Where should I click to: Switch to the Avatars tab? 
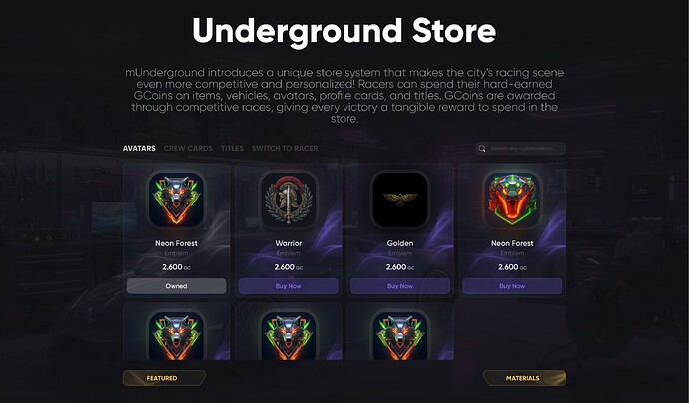tap(139, 148)
